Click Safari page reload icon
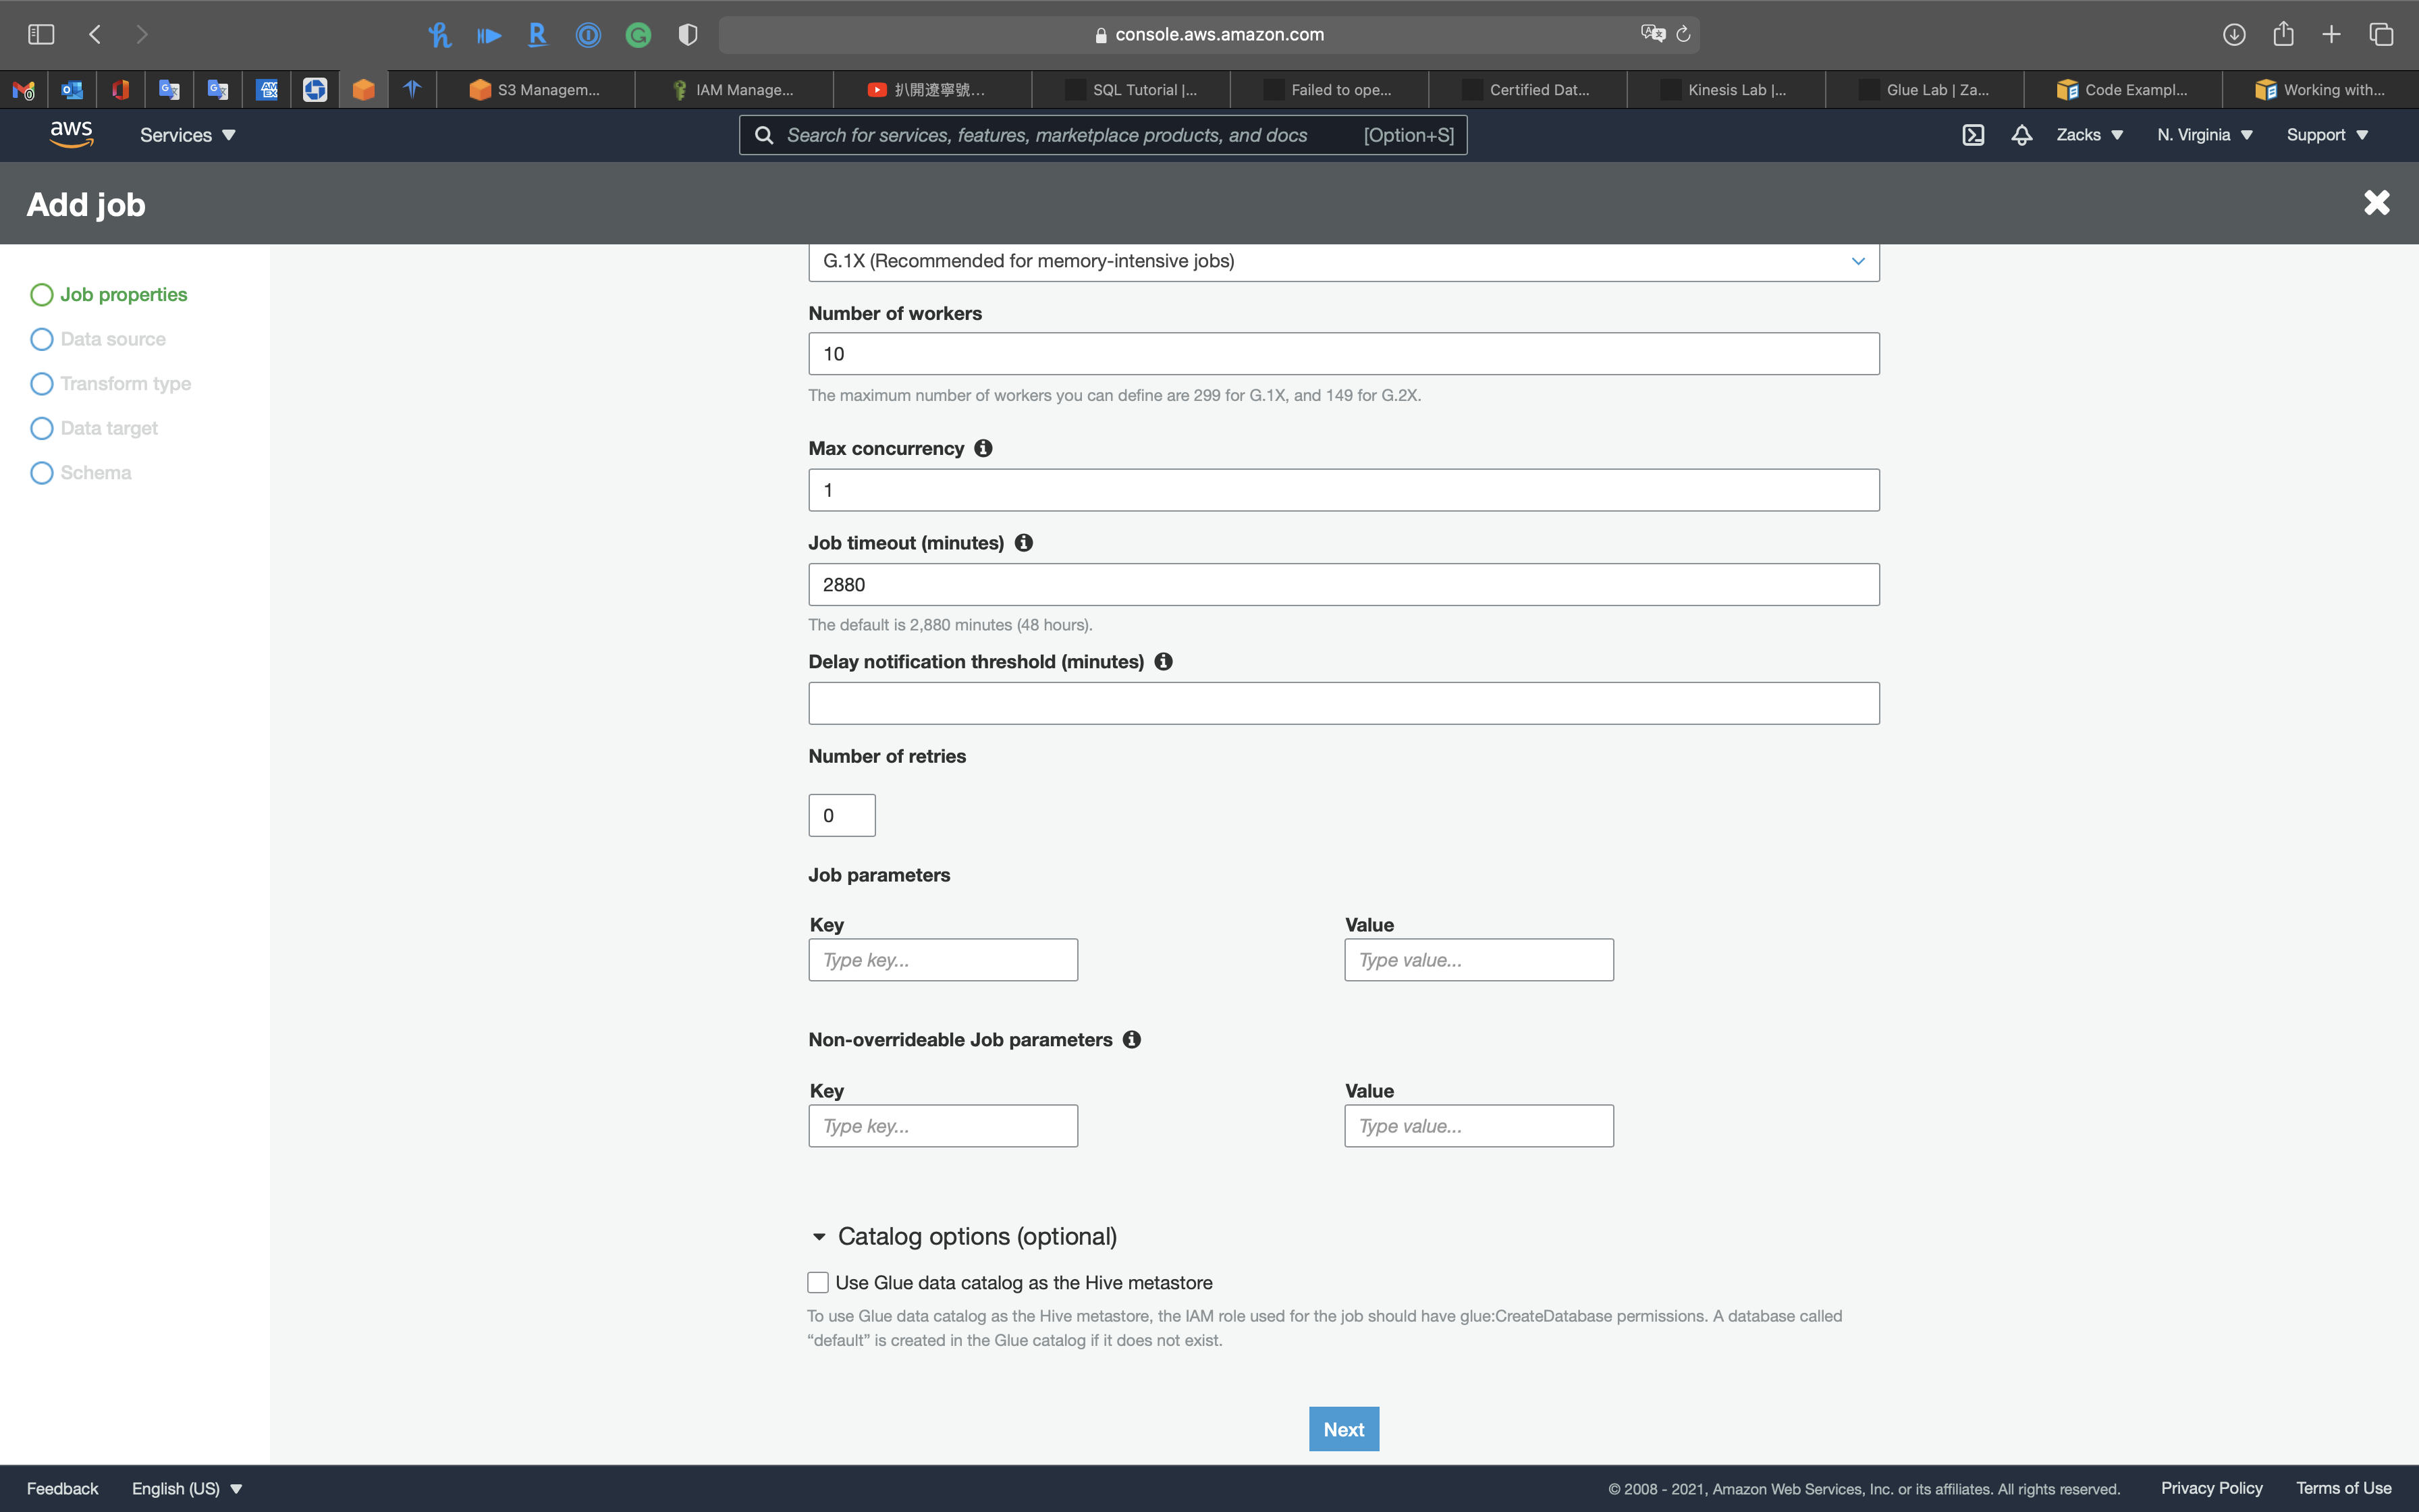Viewport: 2419px width, 1512px height. click(1683, 35)
